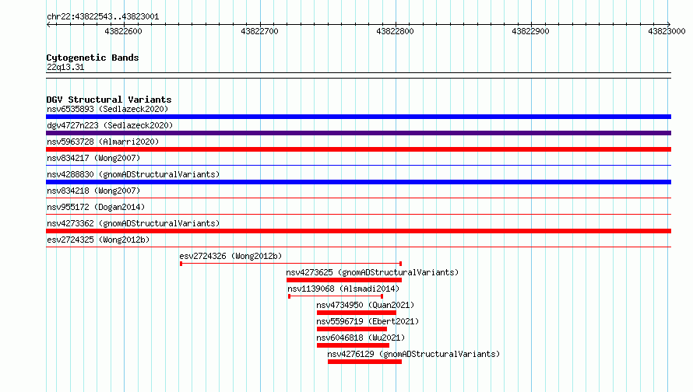This screenshot has height=392, width=693.
Task: Select the red nsv4734950 variant bar
Action: point(356,313)
